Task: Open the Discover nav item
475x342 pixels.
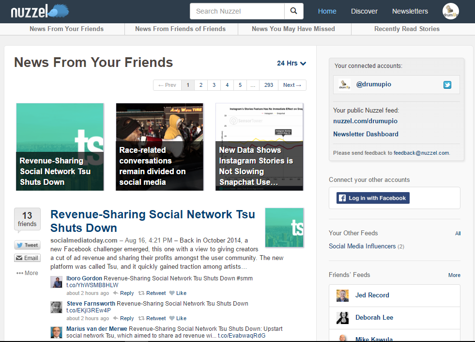Action: 364,11
